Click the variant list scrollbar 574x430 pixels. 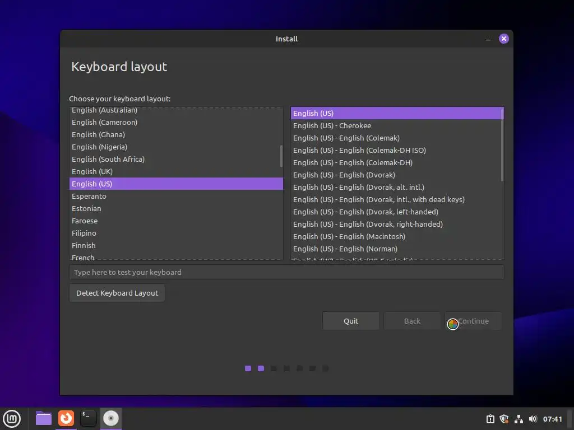(x=502, y=144)
